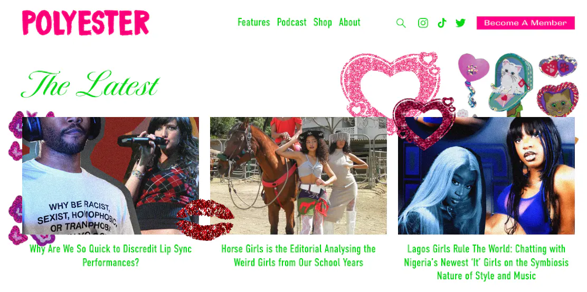The height and width of the screenshot is (292, 587).
Task: Read the Horse Girls editorial article
Action: [x=298, y=255]
